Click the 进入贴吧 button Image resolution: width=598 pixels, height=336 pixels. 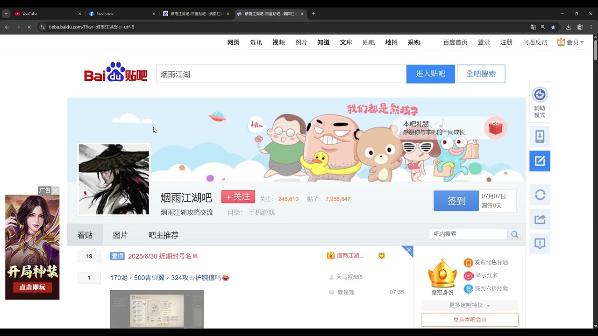[430, 74]
